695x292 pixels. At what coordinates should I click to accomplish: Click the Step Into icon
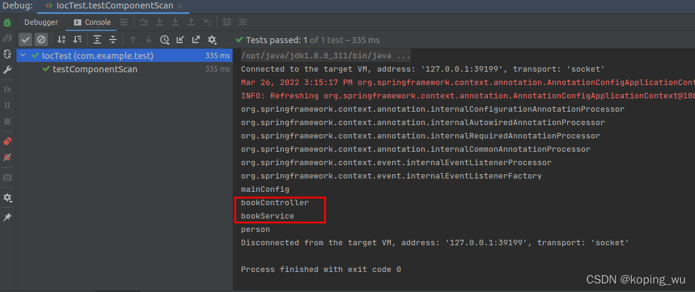160,22
